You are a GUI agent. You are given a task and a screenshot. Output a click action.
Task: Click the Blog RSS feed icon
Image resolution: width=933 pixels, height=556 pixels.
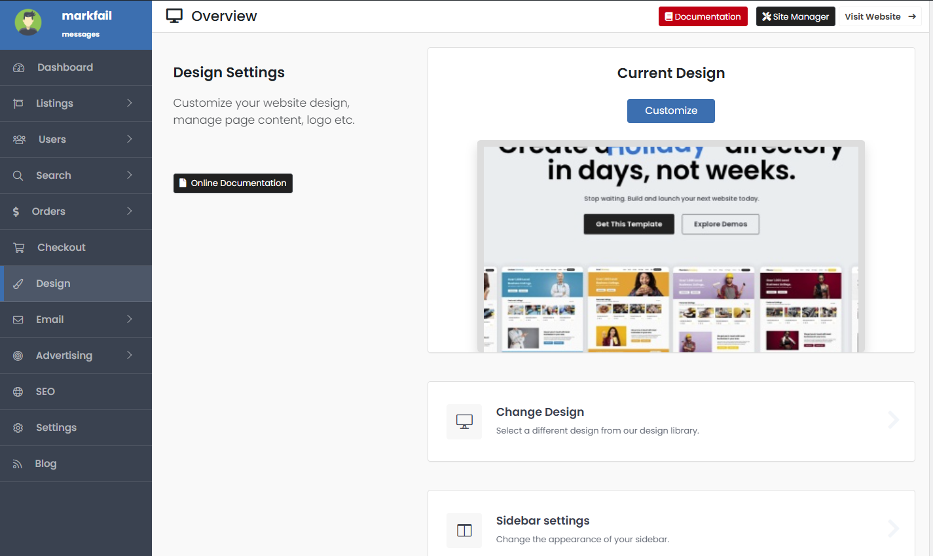pos(18,464)
